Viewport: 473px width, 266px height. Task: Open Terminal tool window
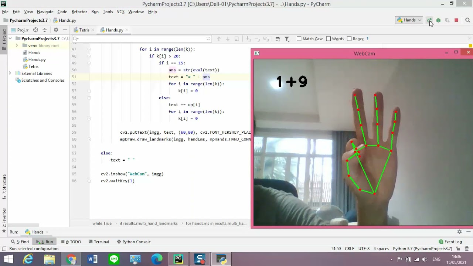99,242
